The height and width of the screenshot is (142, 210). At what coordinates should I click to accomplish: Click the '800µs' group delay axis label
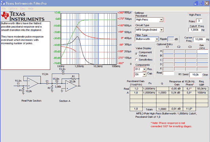pyautogui.click(x=128, y=13)
